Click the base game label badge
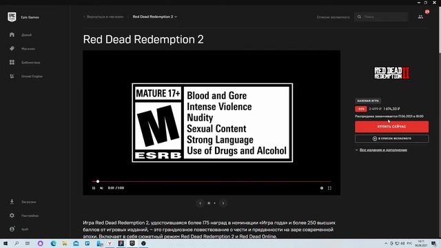441x248 pixels. click(368, 101)
